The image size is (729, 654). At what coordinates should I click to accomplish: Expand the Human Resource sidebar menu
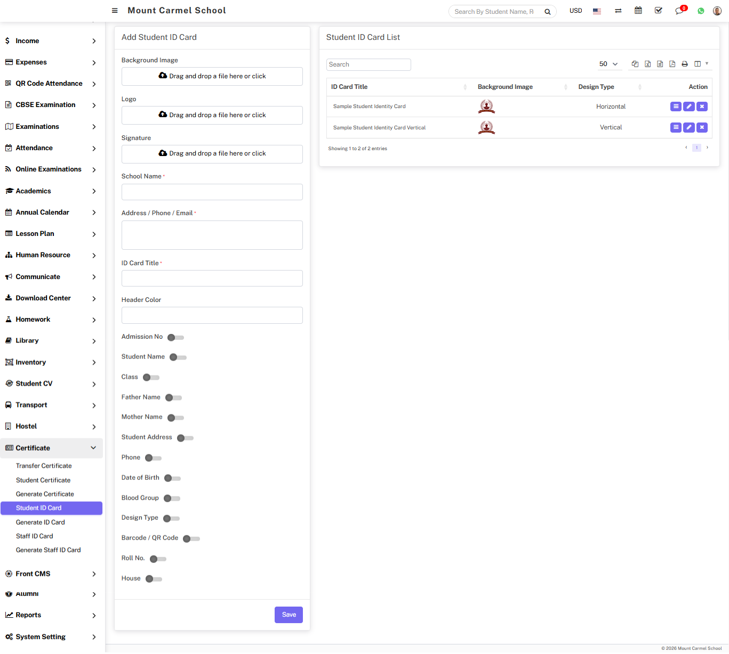51,255
